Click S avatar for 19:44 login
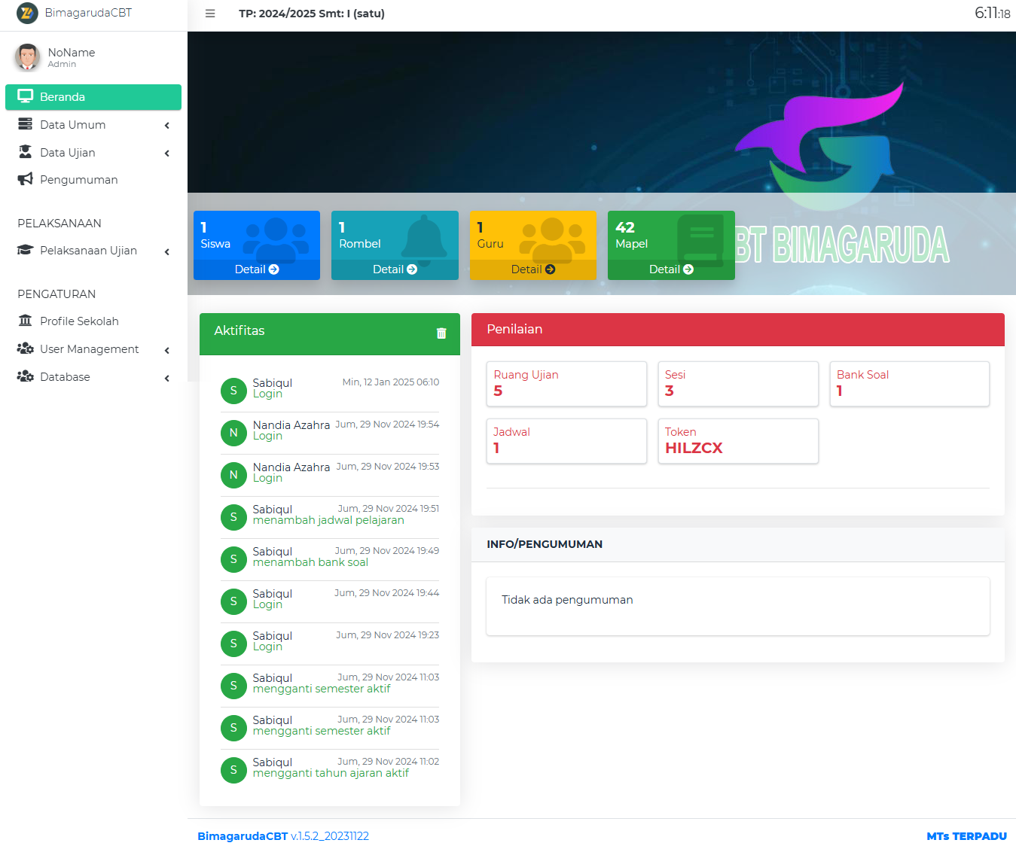The width and height of the screenshot is (1016, 846). coord(233,601)
